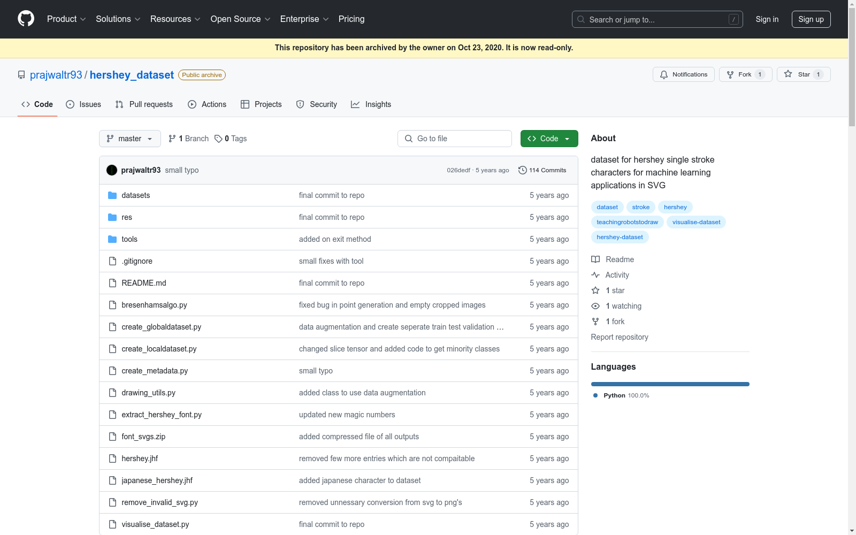The image size is (856, 535).
Task: Click the Report repository link
Action: [620, 337]
